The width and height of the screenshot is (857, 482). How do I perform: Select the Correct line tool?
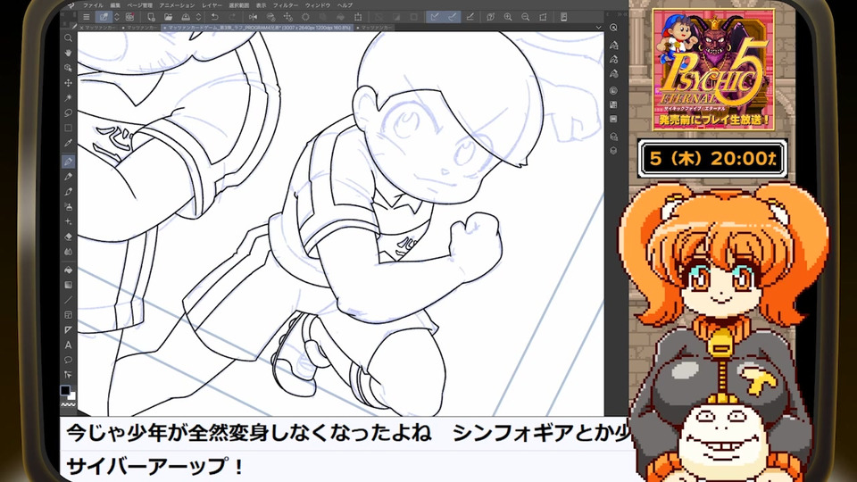click(x=69, y=375)
